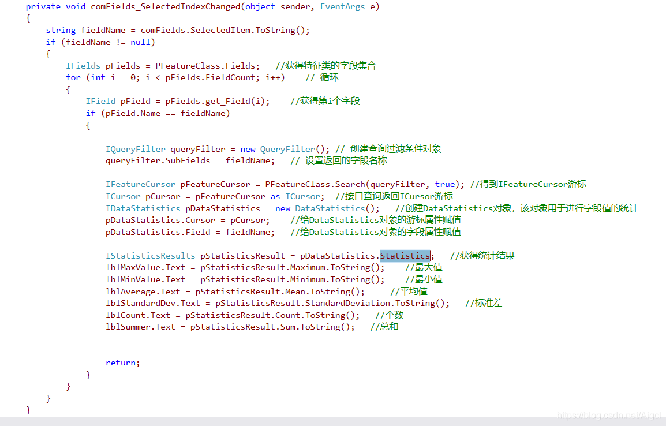Click the IFeatureCursor type name
The image size is (666, 426).
click(140, 184)
